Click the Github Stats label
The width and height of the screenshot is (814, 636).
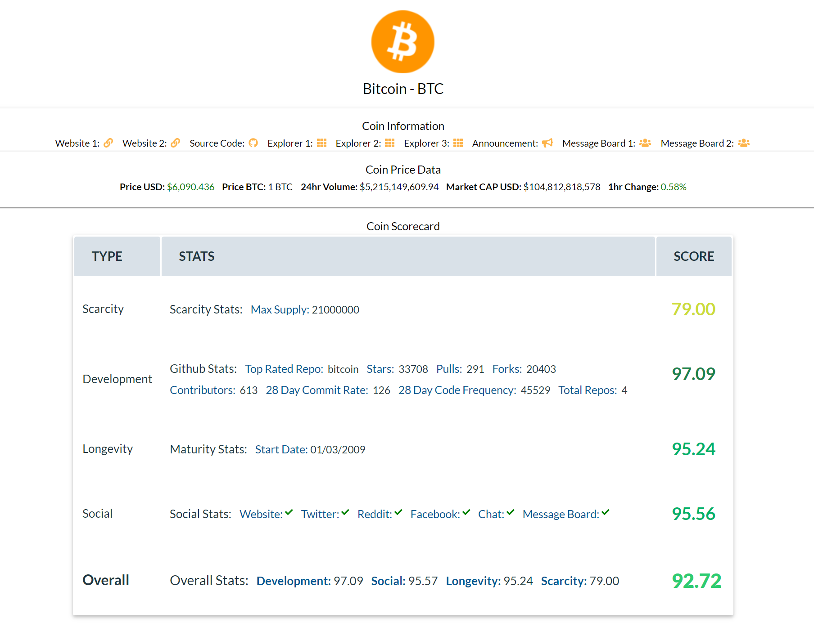click(203, 369)
